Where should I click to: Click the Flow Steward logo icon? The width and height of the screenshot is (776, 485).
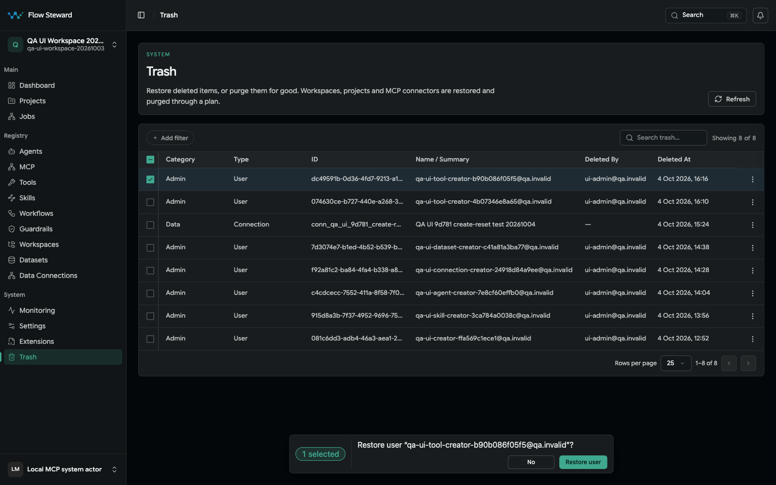click(16, 15)
